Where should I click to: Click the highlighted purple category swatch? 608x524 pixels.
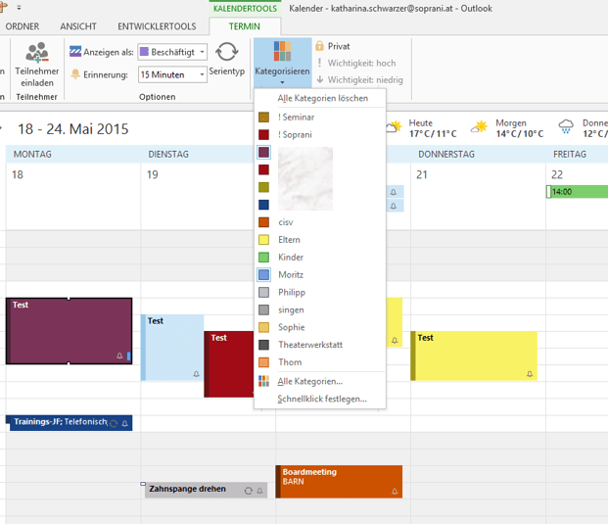point(263,152)
